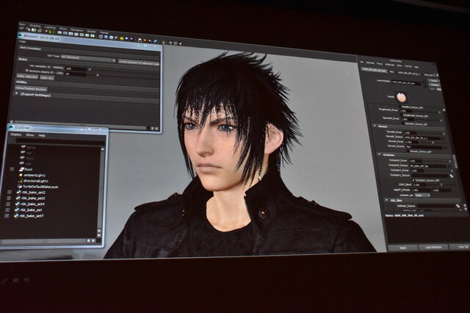Open the Shading menu in the viewport panel
470x313 pixels.
(x=35, y=26)
